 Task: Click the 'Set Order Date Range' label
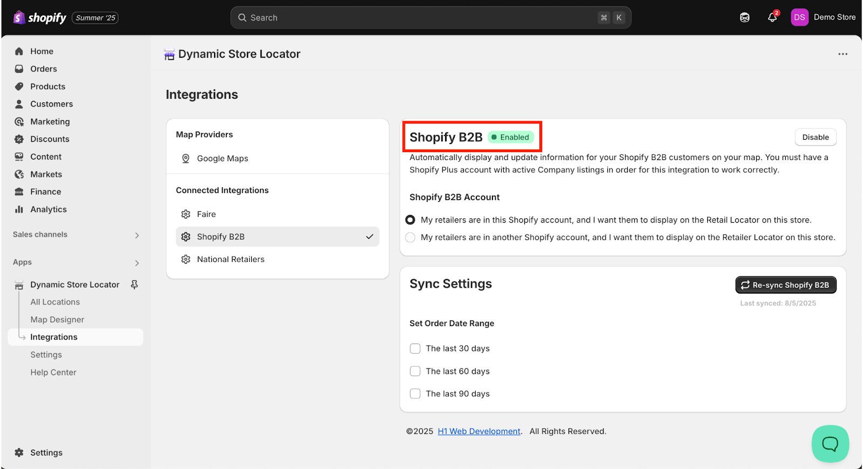(x=452, y=323)
